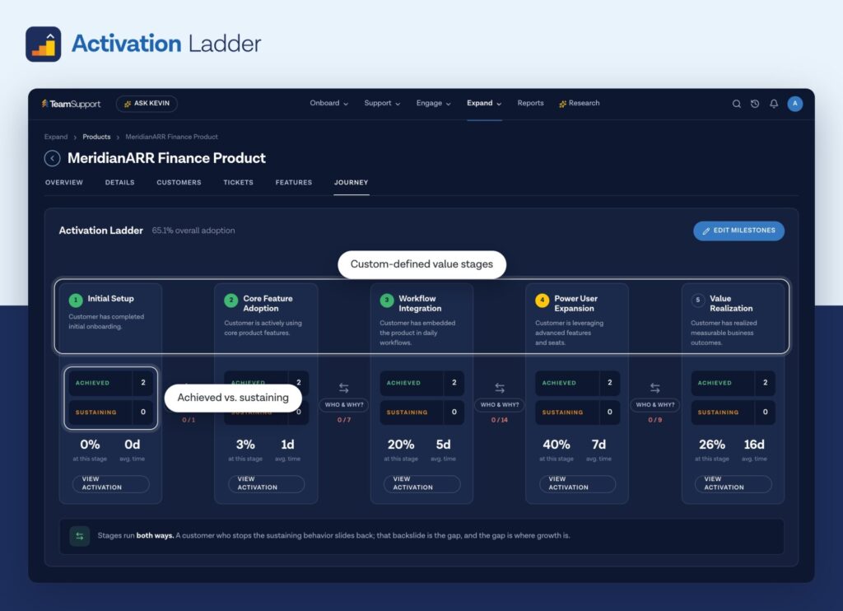Screen dimensions: 843x611
Task: Go to Expand breadcrumb link
Action: 56,137
